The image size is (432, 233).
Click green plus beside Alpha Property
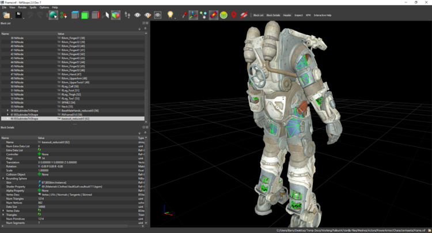pyautogui.click(x=39, y=191)
